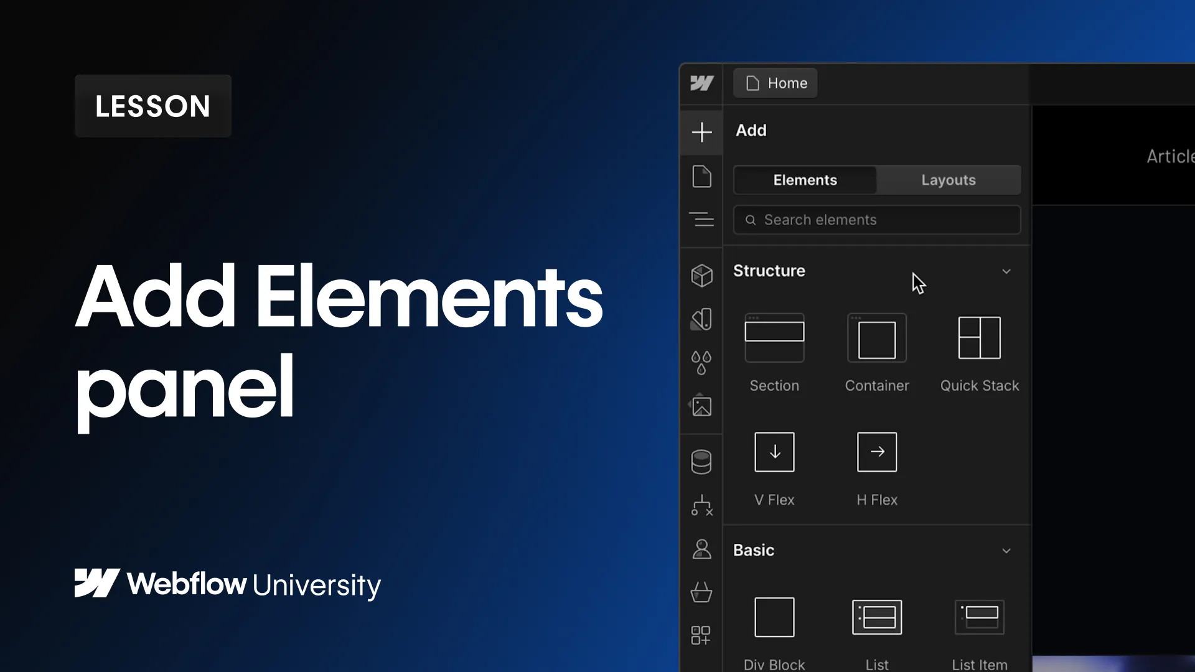
Task: Open the Variables panel
Action: [701, 363]
